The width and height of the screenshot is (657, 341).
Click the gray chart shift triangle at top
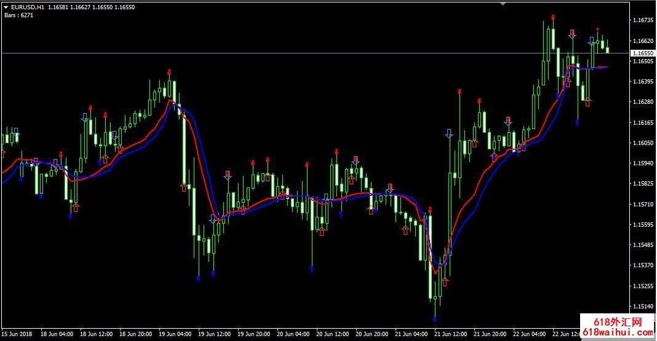coord(504,4)
